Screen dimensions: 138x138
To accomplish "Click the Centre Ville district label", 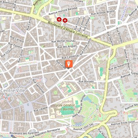I will pos(13,91).
